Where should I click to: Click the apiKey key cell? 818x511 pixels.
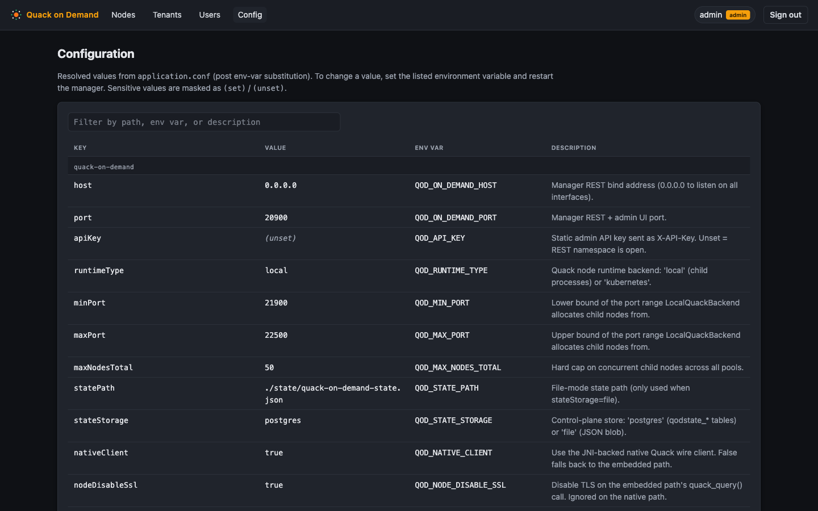(x=87, y=238)
